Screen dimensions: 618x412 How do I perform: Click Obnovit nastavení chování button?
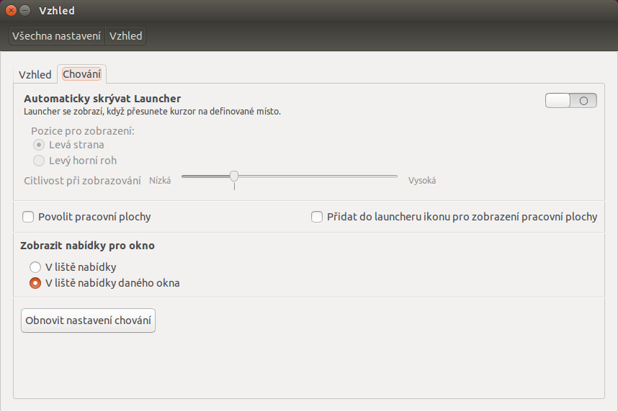[x=89, y=321]
